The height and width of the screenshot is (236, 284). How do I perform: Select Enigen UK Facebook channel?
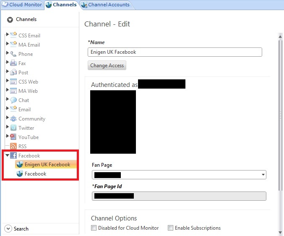(47, 165)
